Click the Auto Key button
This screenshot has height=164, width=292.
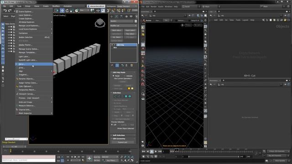click(97, 157)
